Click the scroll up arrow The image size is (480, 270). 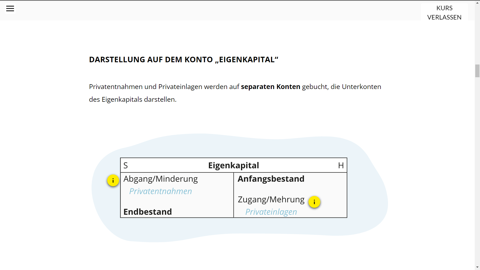pyautogui.click(x=477, y=2)
